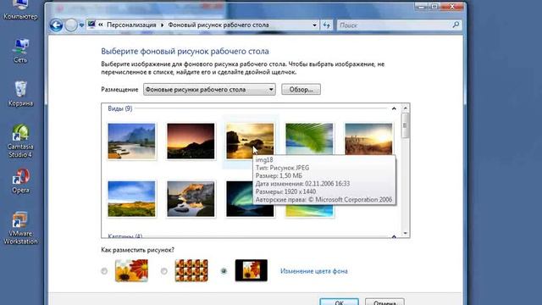542x305 pixels.
Task: Launch VMware Workstation shortcut
Action: click(x=20, y=228)
